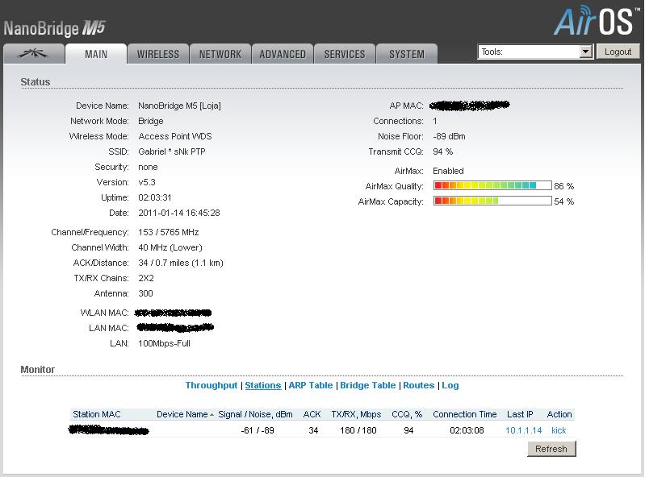Open station IP 10.1.1.14 link

click(523, 430)
